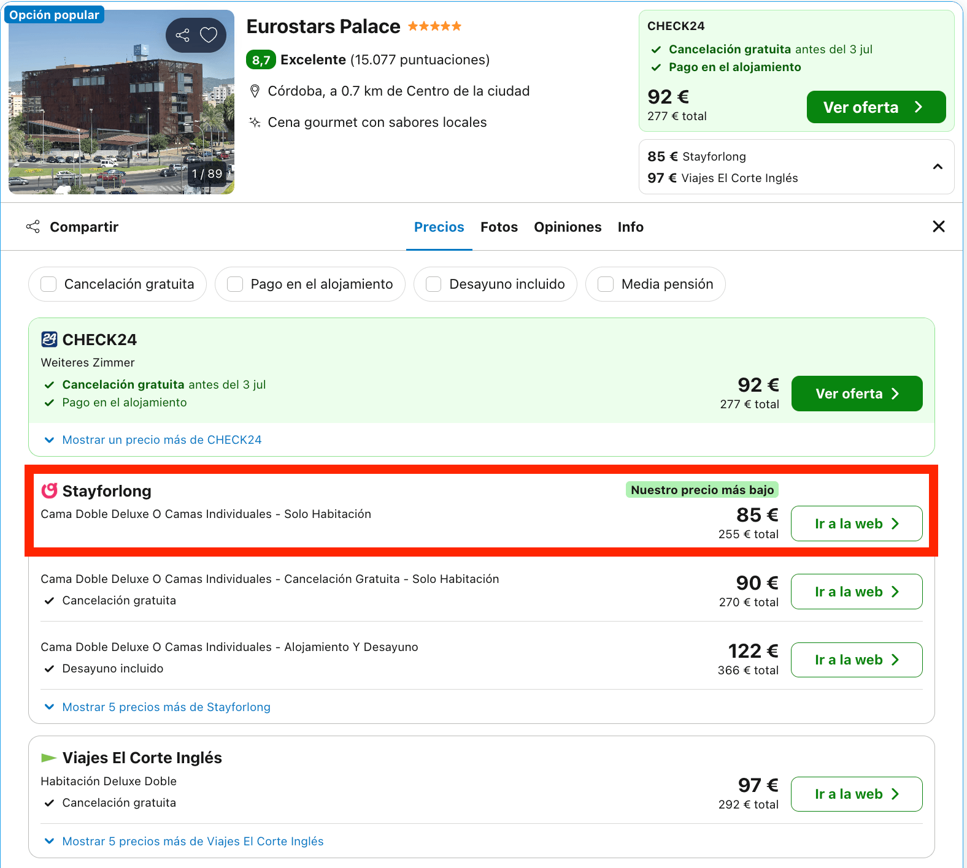Toggle the Media pensión checkbox
Image resolution: width=967 pixels, height=868 pixels.
pos(606,284)
